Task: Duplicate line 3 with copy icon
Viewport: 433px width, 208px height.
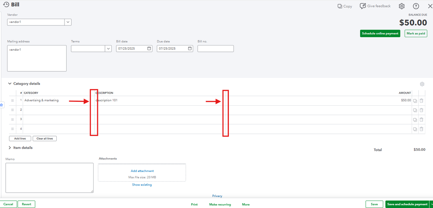Action: click(x=415, y=120)
